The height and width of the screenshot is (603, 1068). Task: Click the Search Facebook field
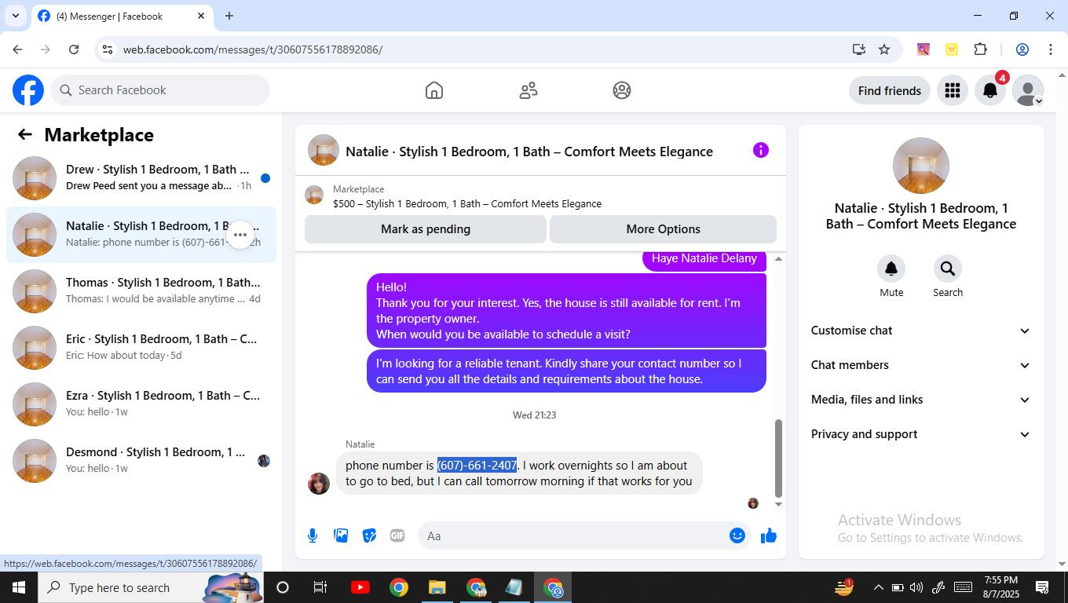(x=160, y=90)
